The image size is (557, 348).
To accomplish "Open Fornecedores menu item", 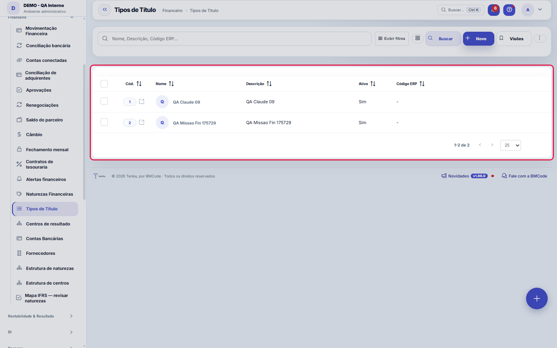I will click(x=45, y=253).
